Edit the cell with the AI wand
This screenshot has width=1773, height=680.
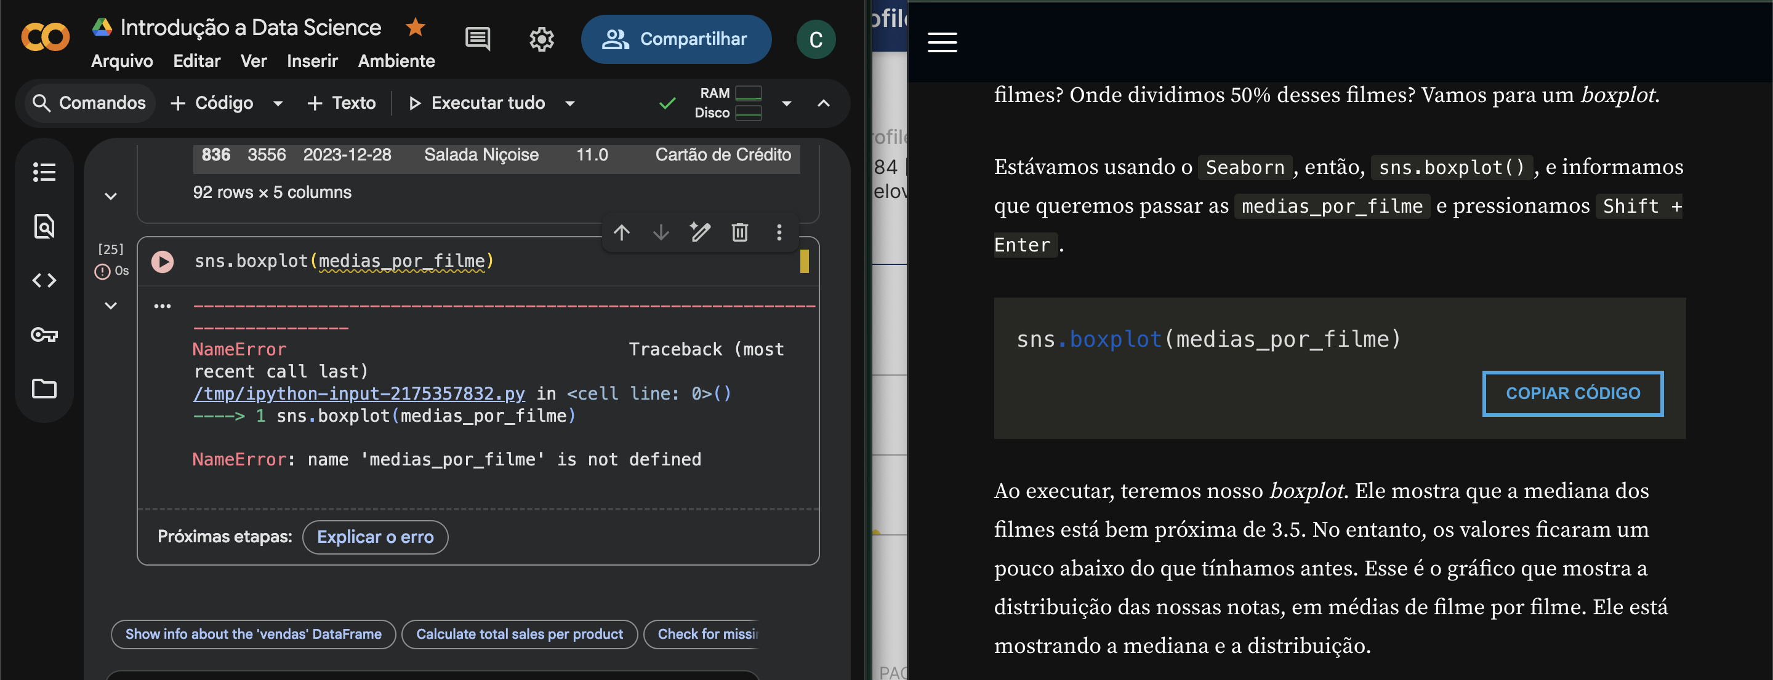pos(700,232)
